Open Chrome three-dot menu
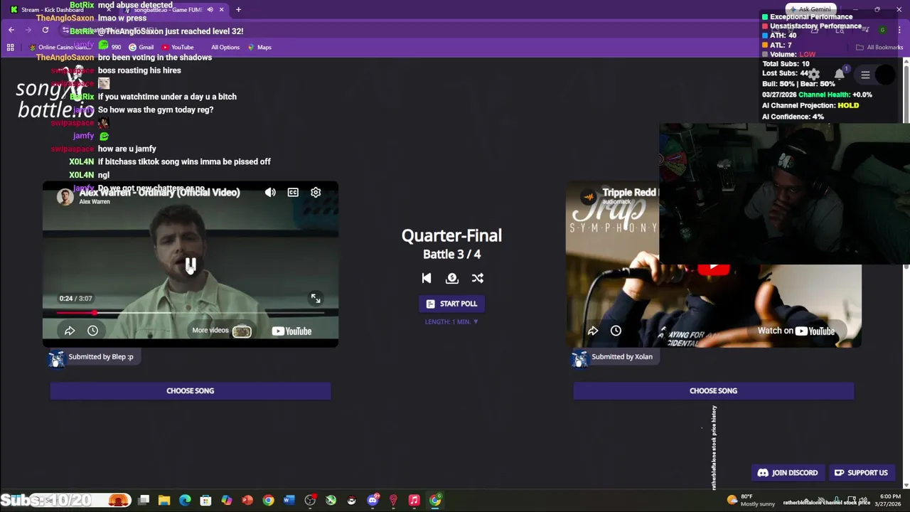The image size is (910, 512). coord(899,30)
